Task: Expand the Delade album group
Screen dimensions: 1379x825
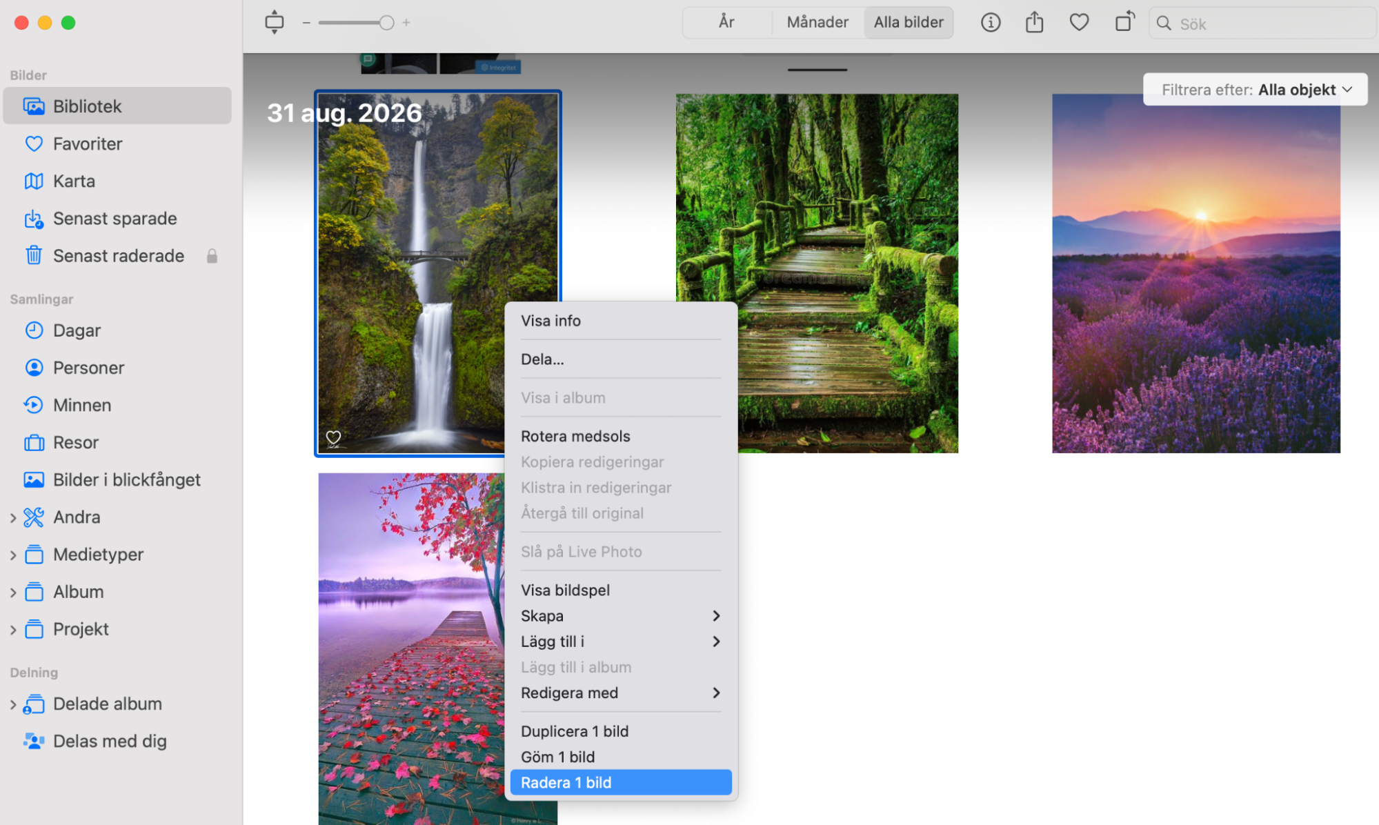Action: 13,704
